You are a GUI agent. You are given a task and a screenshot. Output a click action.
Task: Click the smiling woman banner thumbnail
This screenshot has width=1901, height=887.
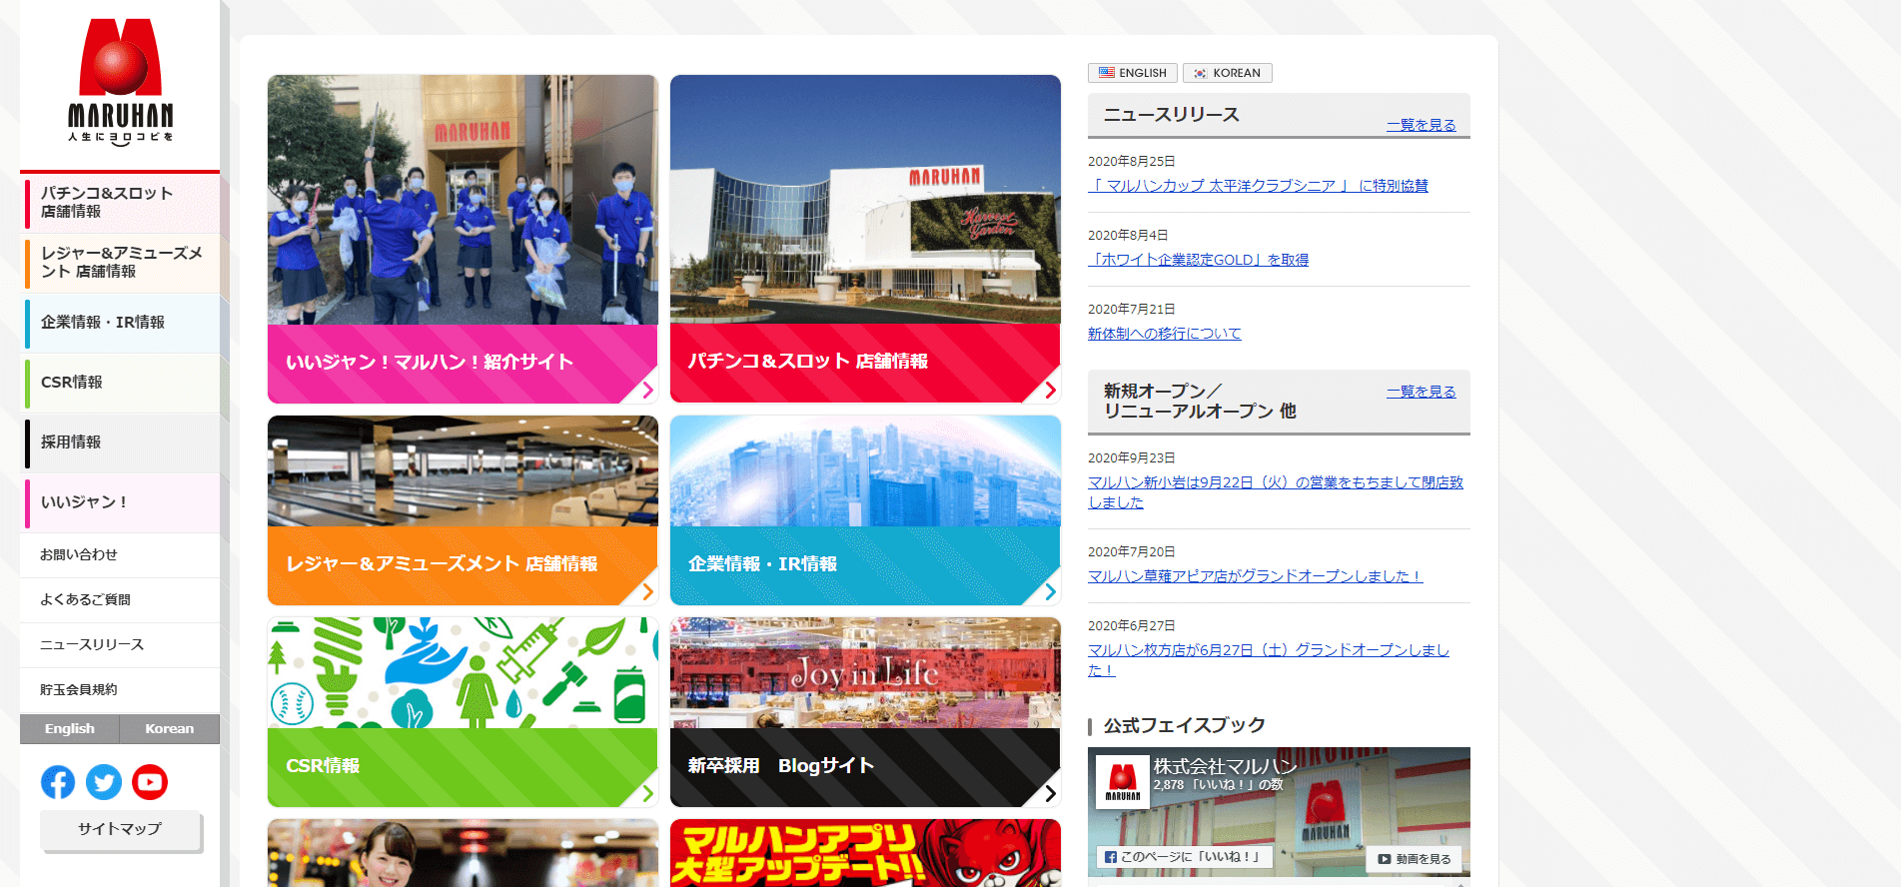tap(463, 853)
